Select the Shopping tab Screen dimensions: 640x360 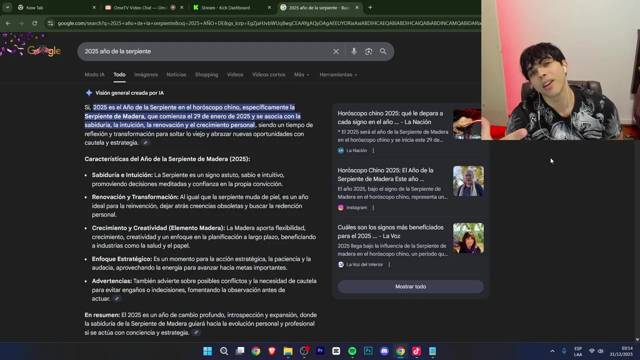[206, 74]
